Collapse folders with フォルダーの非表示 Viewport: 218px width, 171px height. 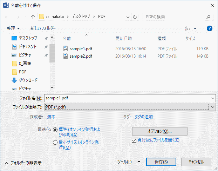[23, 163]
